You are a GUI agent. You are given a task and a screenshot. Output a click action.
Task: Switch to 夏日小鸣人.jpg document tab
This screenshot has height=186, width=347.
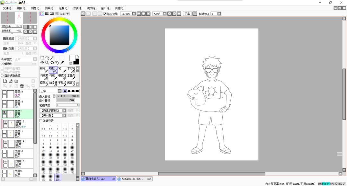[99, 179]
